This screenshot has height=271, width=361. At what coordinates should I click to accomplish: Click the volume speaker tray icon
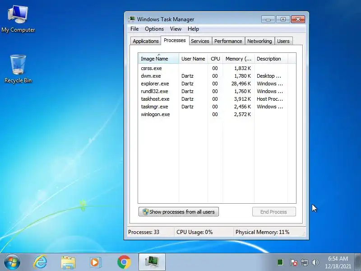click(315, 262)
